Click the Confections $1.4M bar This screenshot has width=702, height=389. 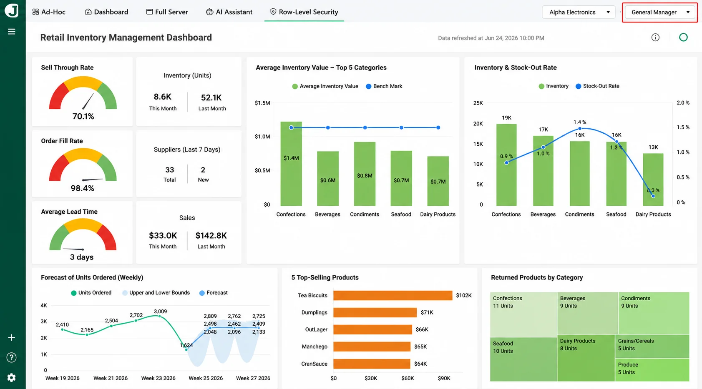pos(291,164)
